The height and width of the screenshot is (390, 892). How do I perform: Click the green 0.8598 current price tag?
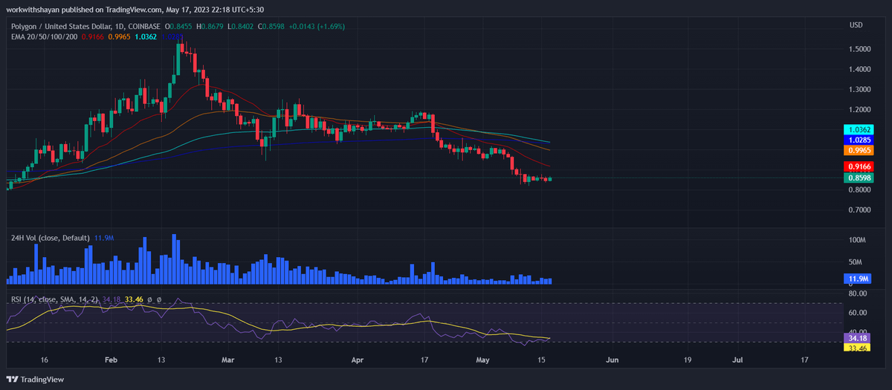click(x=861, y=178)
